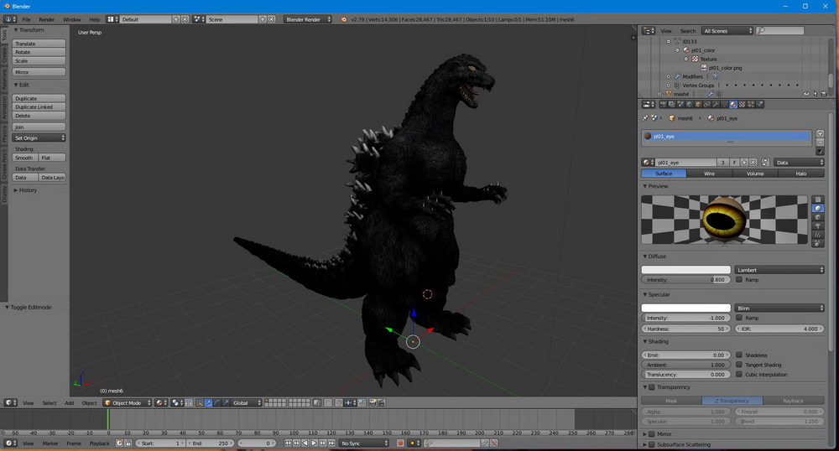The image size is (839, 451).
Task: Open the Object Mode dropdown
Action: pos(128,403)
